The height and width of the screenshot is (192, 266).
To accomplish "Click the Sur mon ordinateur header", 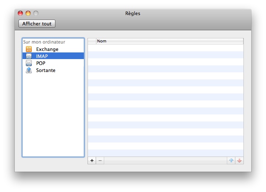I will [44, 42].
